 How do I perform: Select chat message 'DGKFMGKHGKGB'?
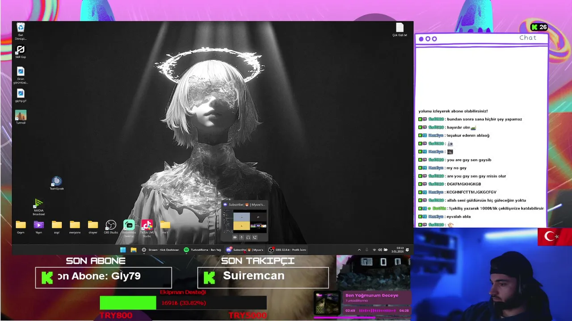point(464,184)
